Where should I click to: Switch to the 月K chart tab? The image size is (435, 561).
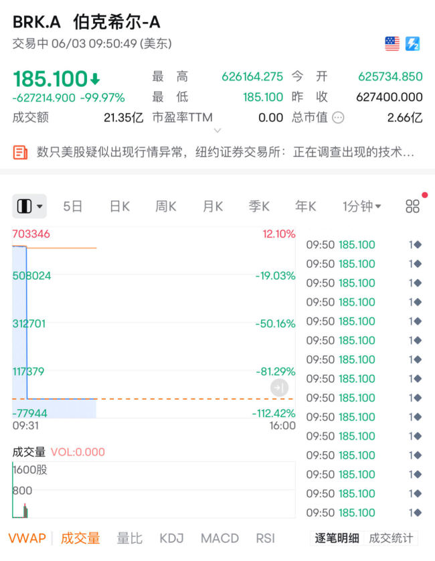(213, 206)
